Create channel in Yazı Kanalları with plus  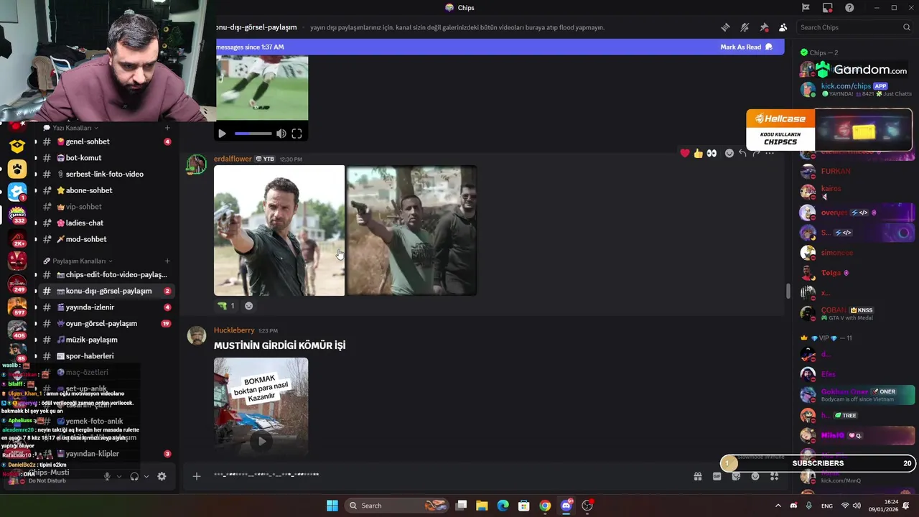[167, 128]
